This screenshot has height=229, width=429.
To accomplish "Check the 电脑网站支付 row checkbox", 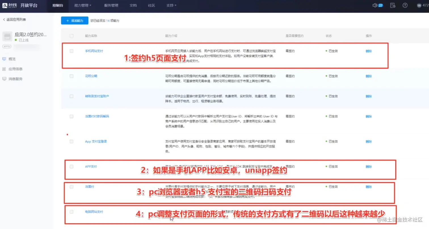I will coord(71,212).
